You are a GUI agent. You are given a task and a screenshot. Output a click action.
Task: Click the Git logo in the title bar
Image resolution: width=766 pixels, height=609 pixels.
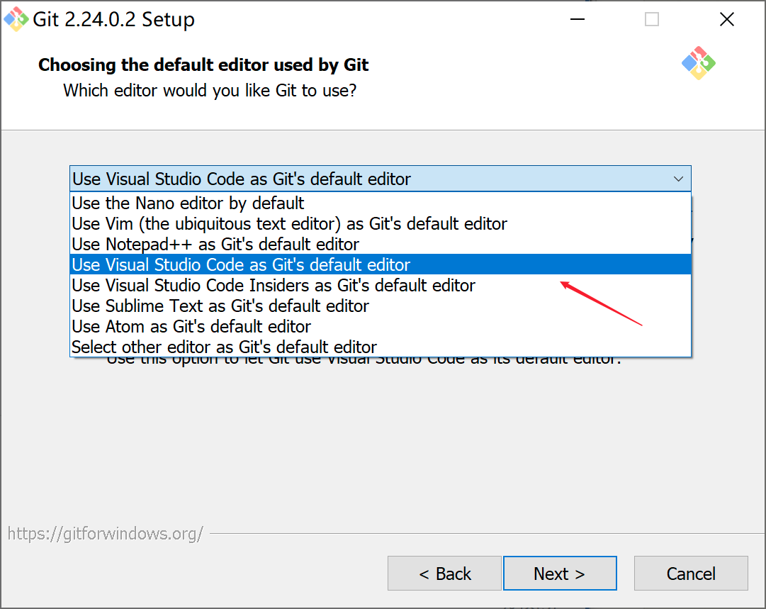(16, 19)
